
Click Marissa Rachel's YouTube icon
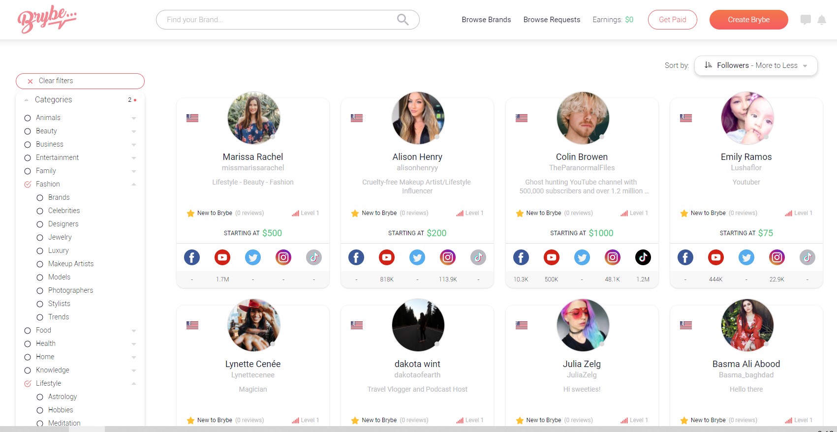click(222, 257)
